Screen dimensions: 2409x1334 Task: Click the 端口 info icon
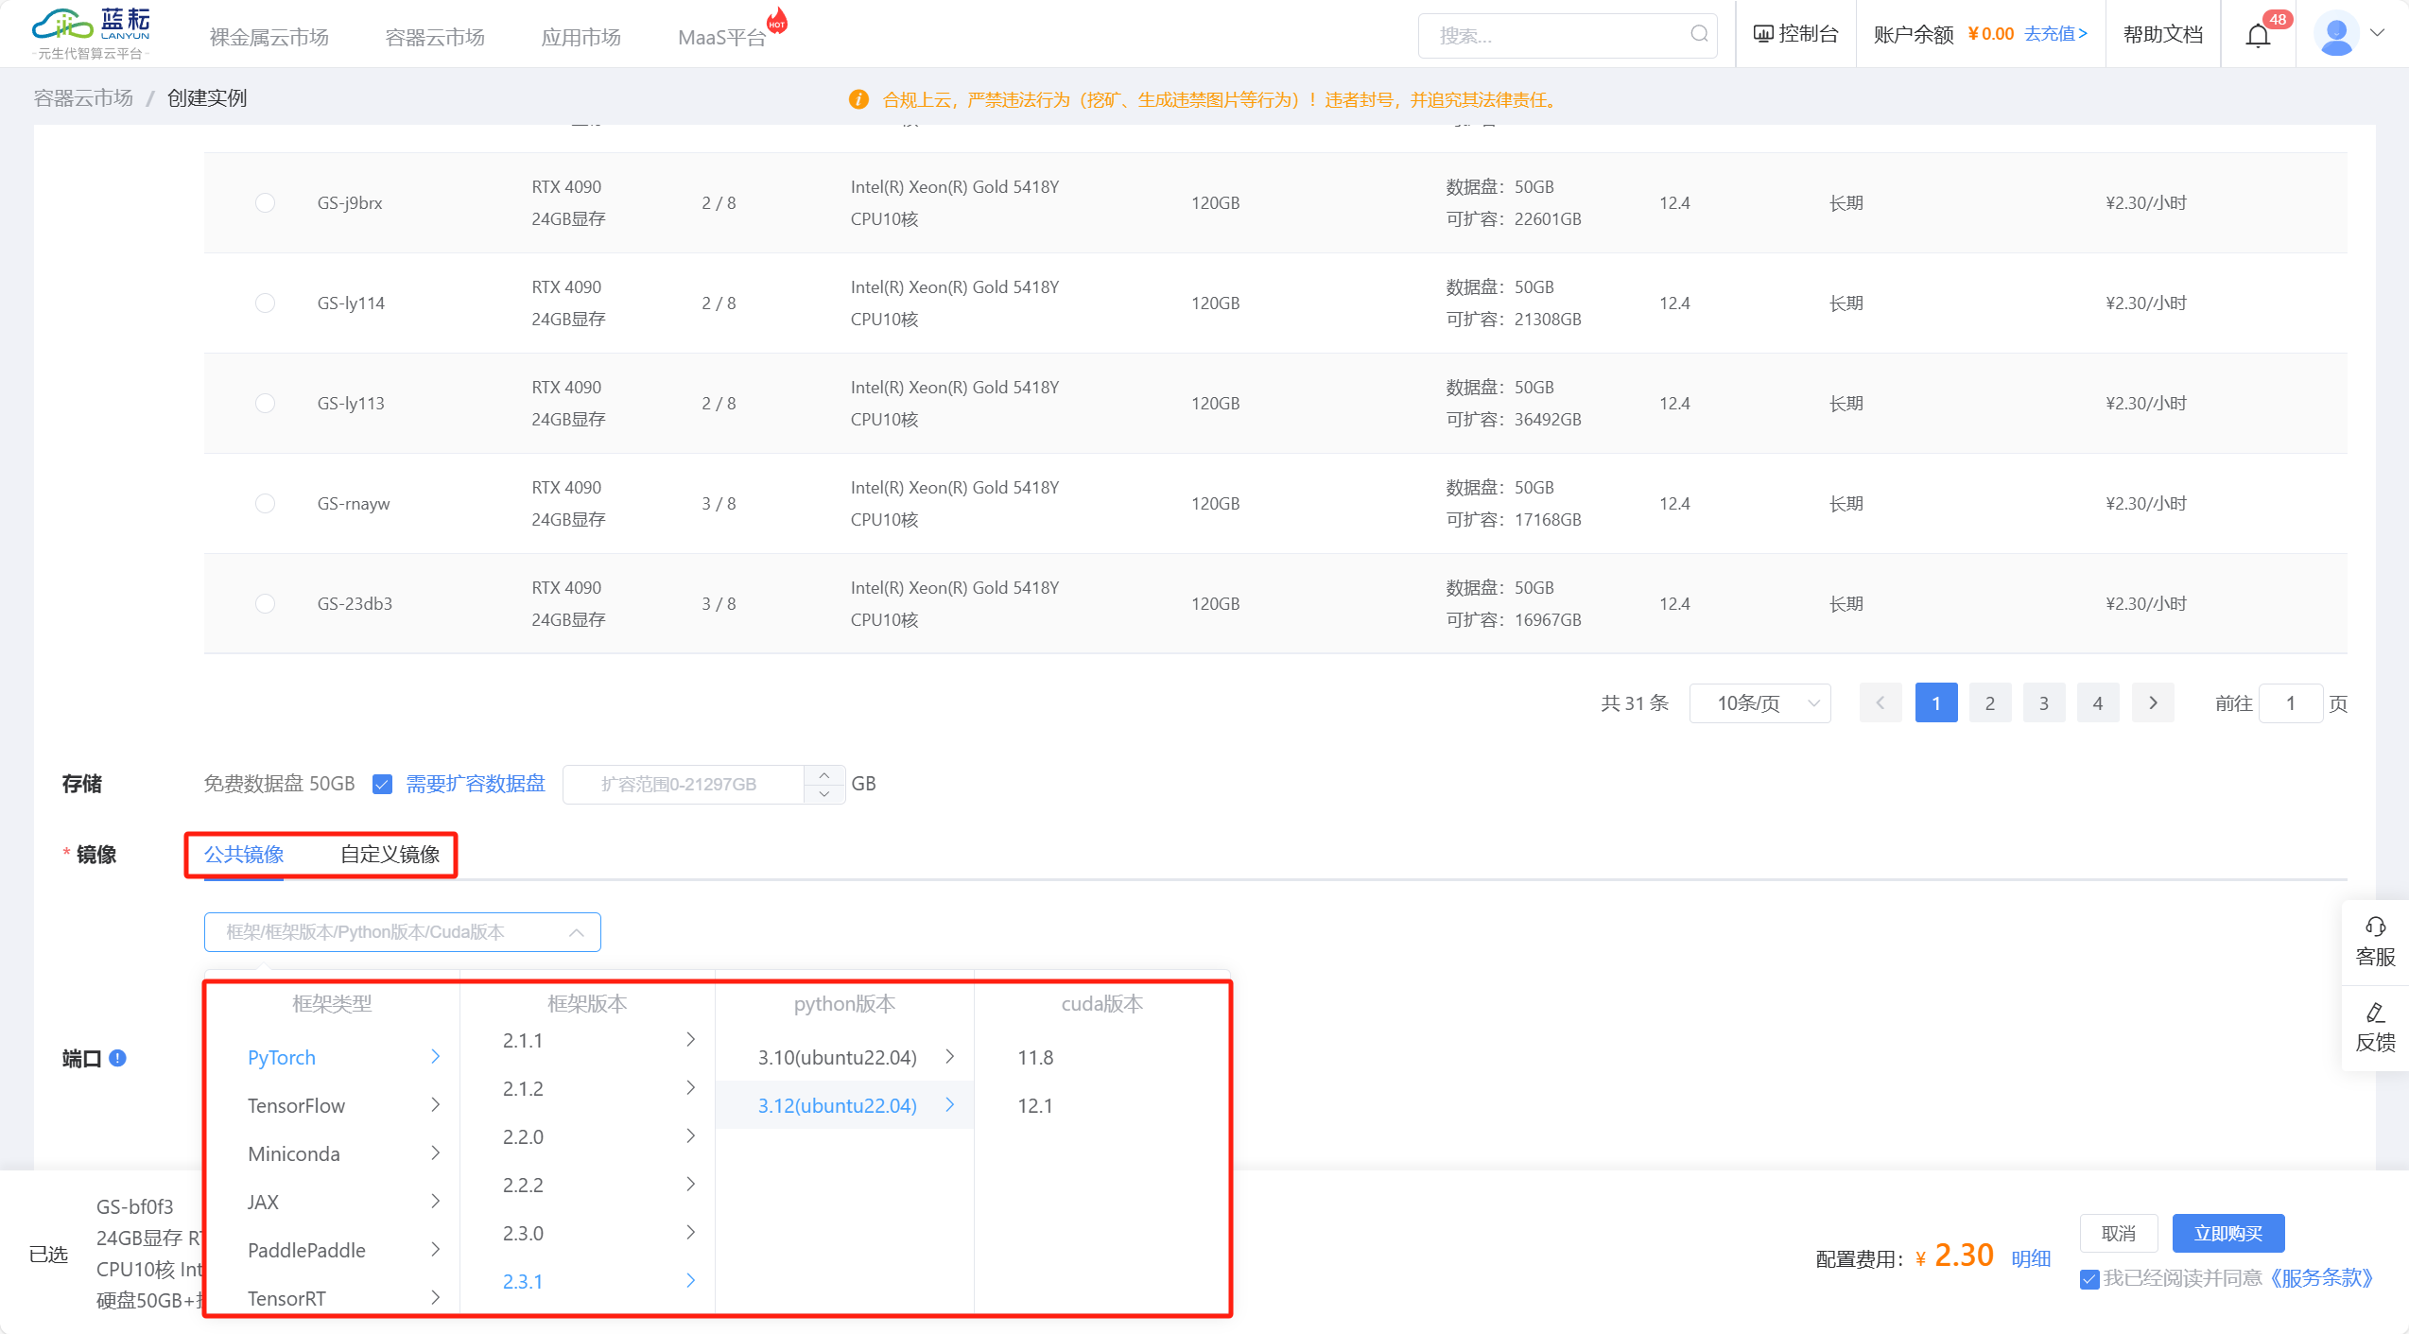point(117,1058)
